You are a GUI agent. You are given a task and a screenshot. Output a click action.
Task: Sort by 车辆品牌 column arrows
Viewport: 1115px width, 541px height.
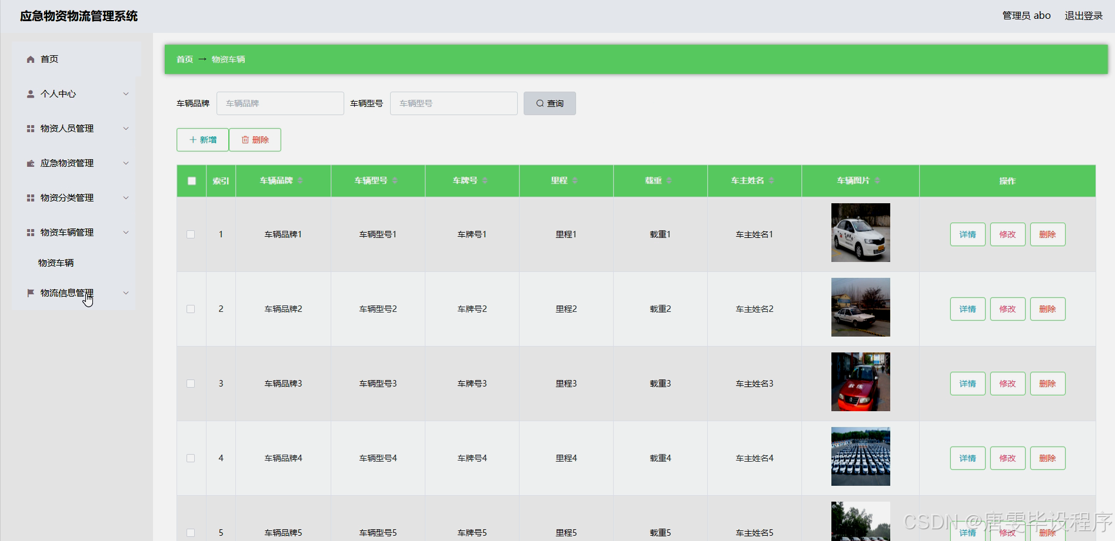pyautogui.click(x=300, y=180)
